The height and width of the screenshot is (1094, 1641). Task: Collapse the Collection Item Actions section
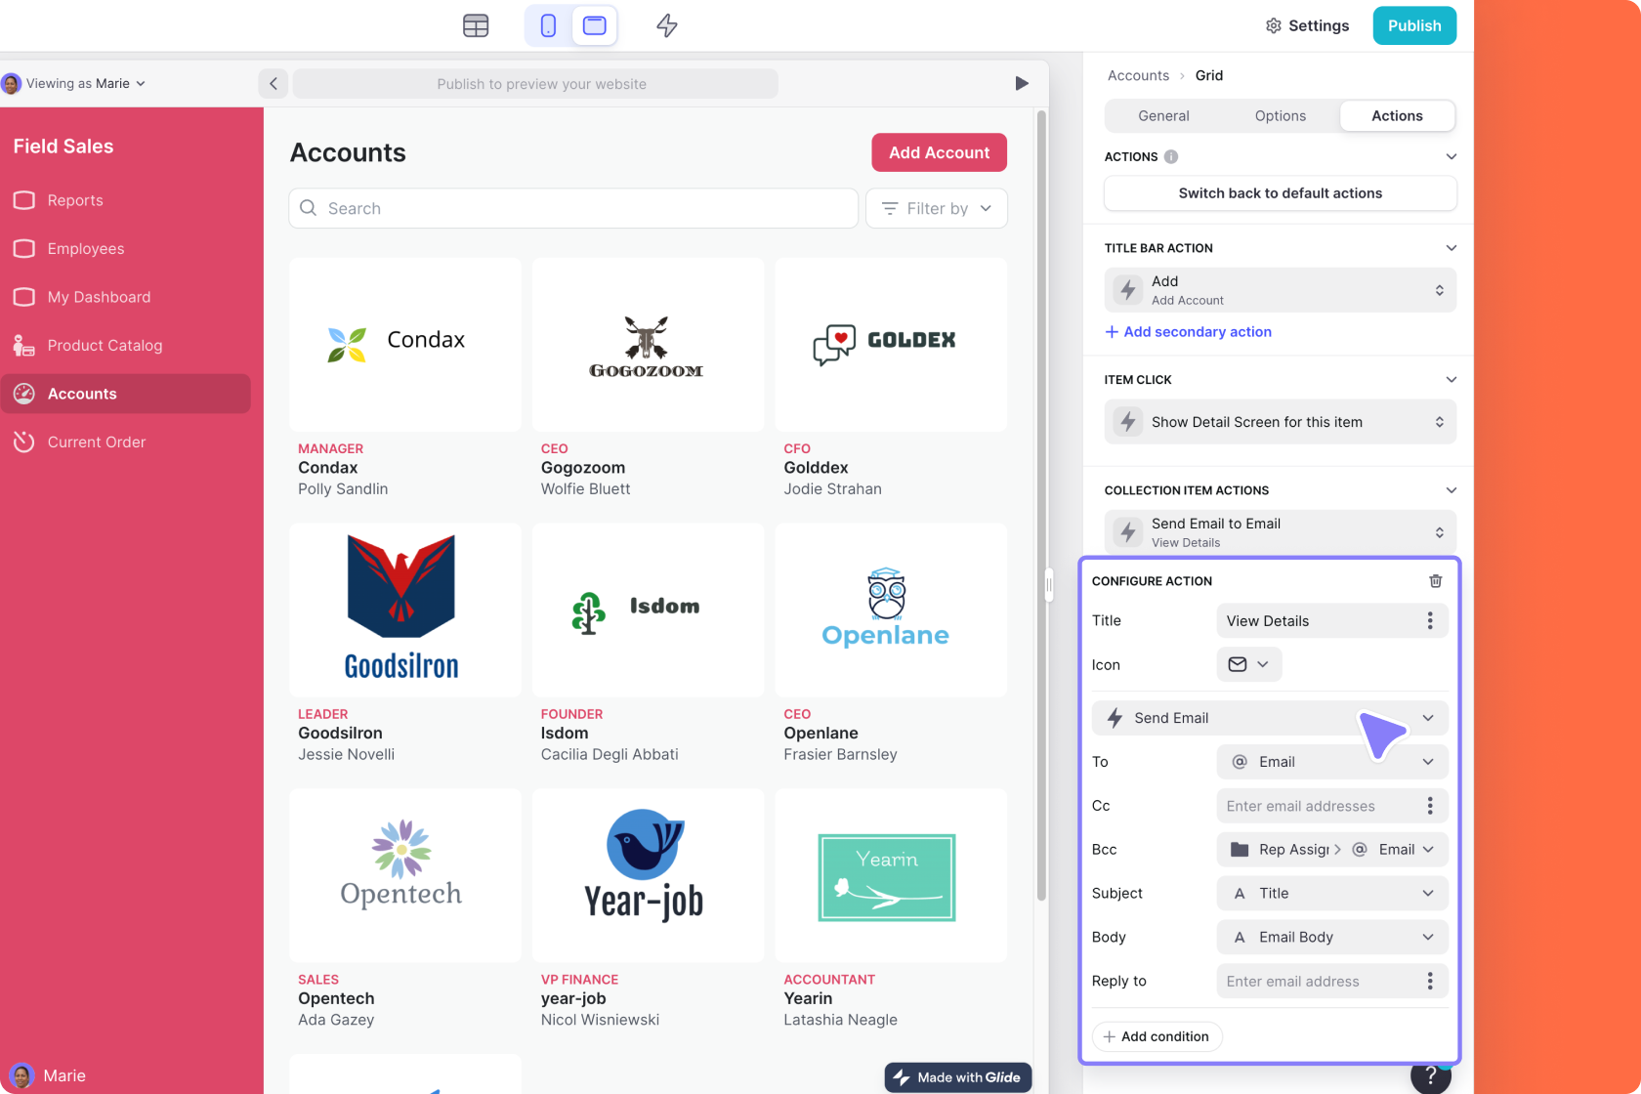1452,489
